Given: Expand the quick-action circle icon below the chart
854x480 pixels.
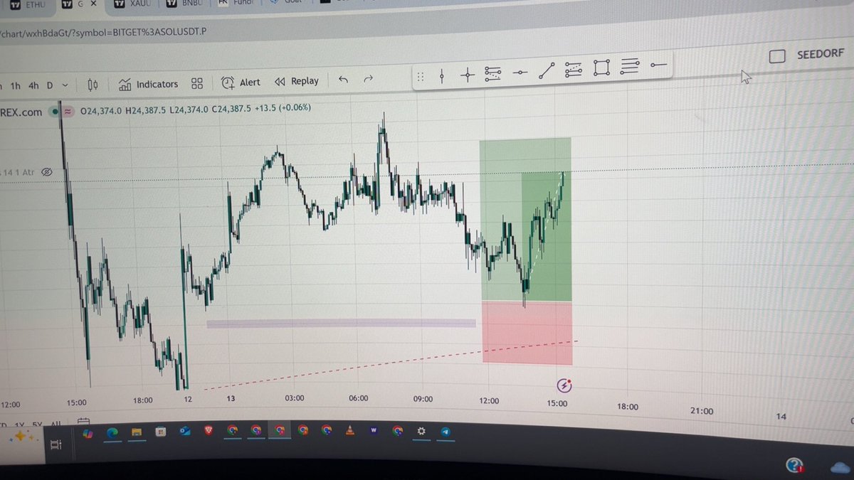Looking at the screenshot, I should 563,385.
